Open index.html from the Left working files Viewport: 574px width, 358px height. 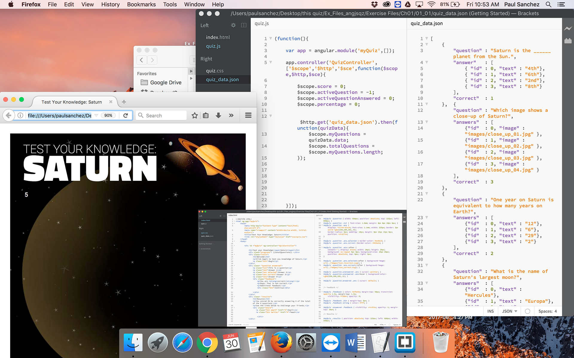tap(218, 37)
